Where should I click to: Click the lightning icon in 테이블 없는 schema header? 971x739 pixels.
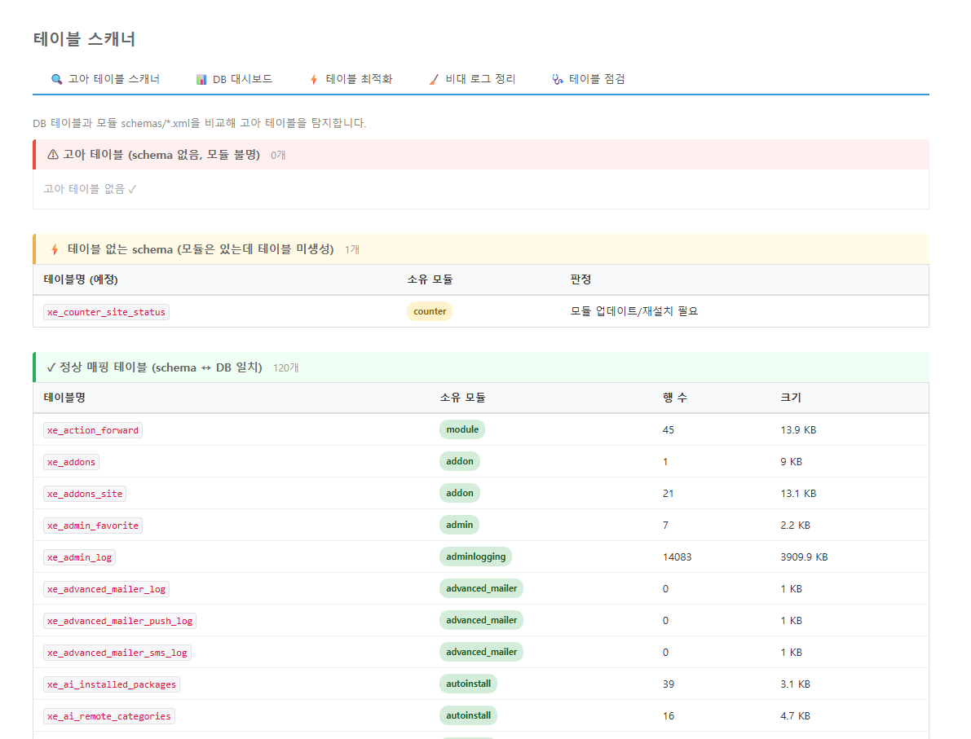[x=55, y=249]
